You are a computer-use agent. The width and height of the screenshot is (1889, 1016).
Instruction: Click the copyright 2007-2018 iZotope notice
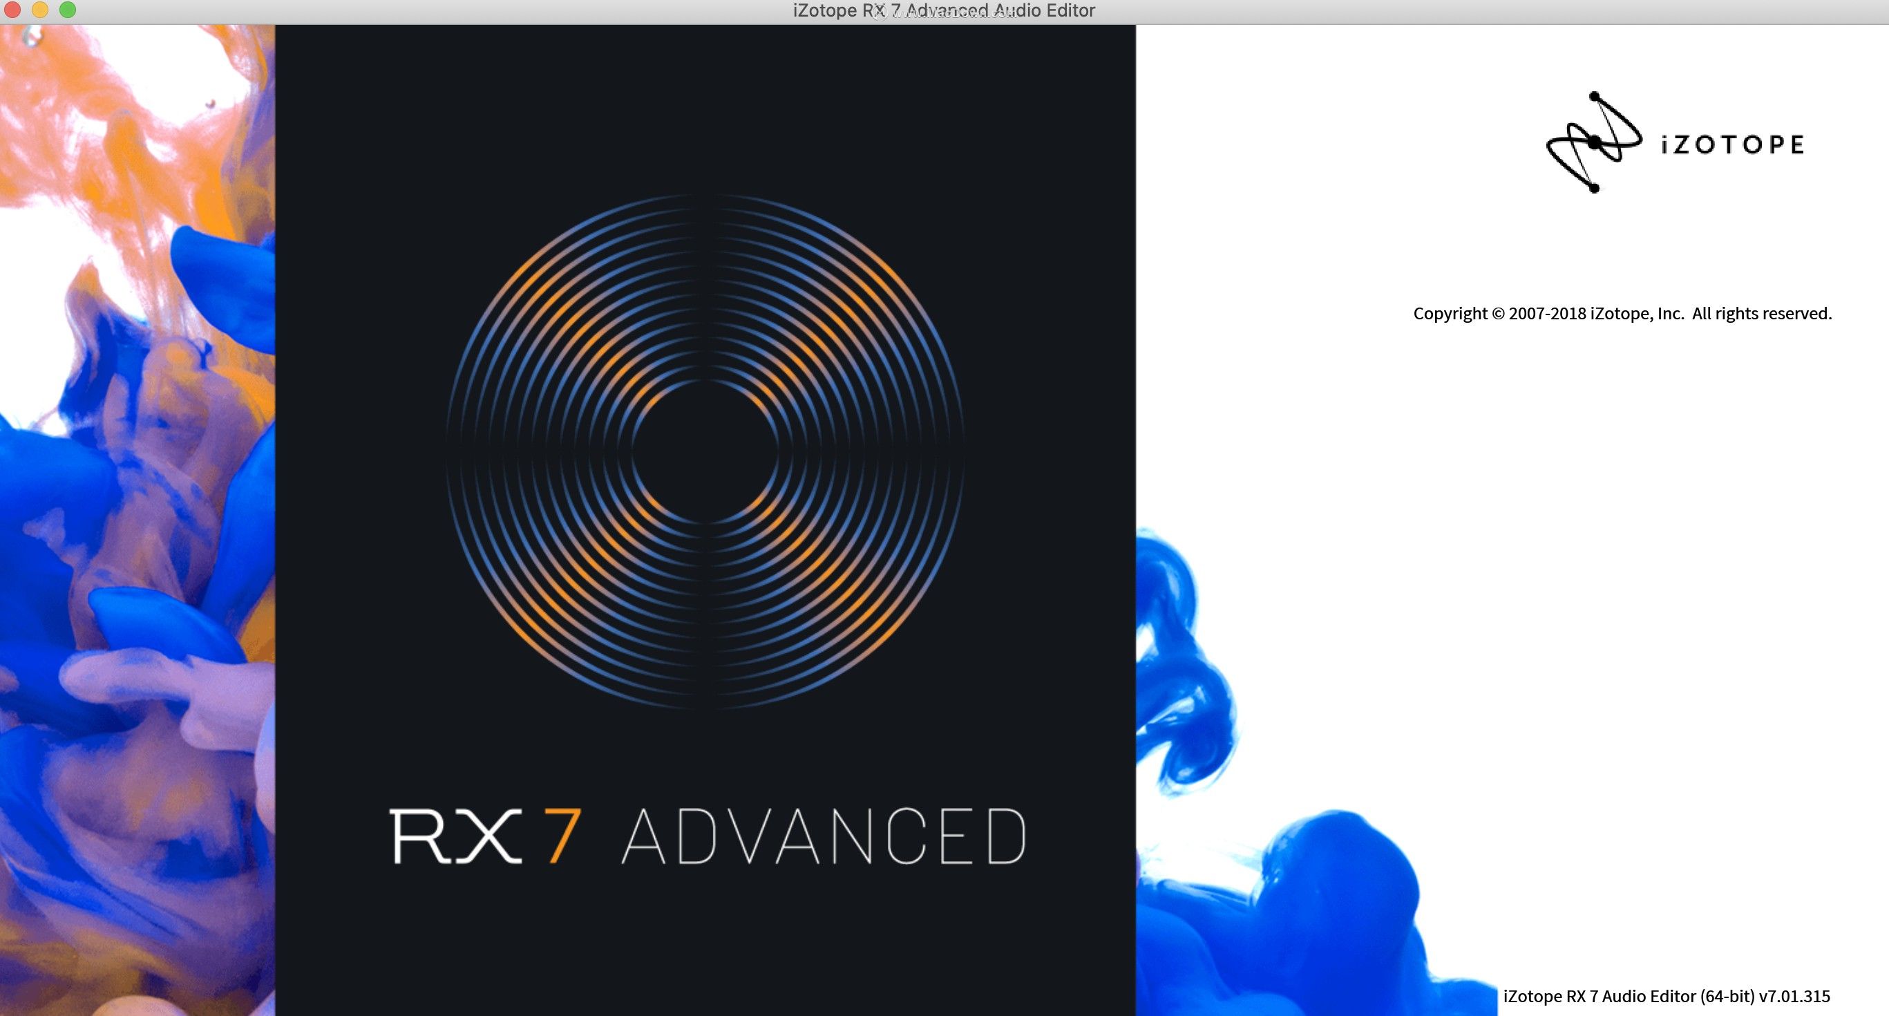click(1622, 314)
